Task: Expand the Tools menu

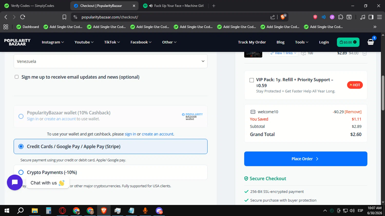Action: (x=302, y=42)
